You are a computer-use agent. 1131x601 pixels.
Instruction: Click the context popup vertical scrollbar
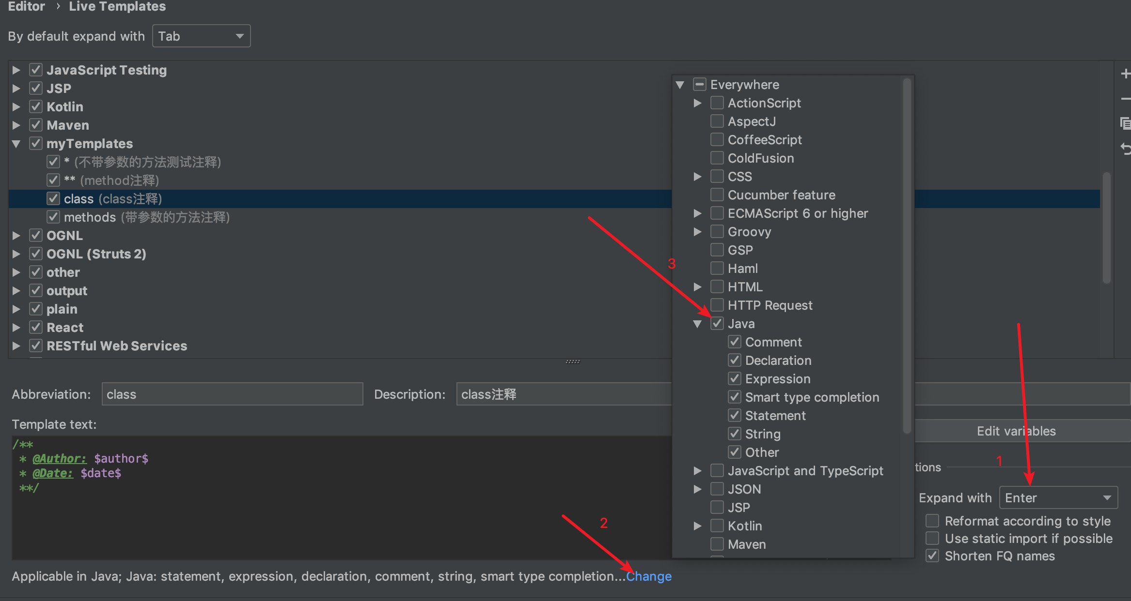click(x=907, y=256)
